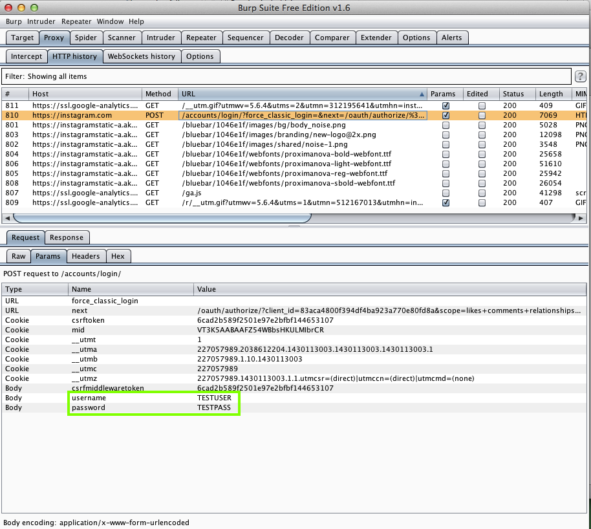Open the Decoder tool tab
The height and width of the screenshot is (529, 591).
289,38
